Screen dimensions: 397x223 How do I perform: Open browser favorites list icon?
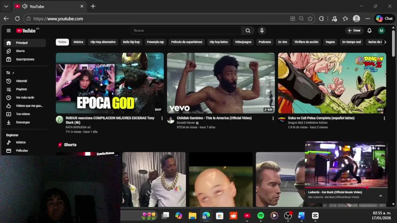point(345,19)
